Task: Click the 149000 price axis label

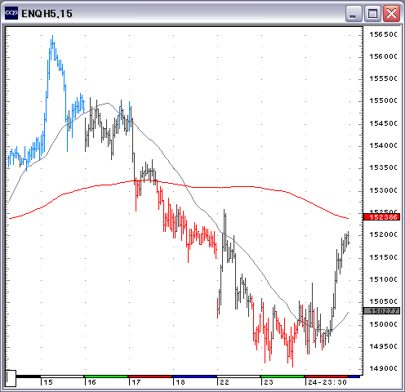Action: click(383, 368)
